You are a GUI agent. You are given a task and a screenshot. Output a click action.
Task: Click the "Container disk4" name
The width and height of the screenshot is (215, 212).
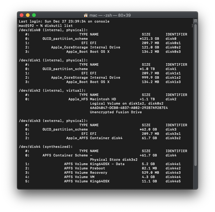pos(106,138)
